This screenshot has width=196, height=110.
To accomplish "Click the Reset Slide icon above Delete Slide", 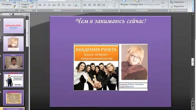I will tap(32, 2).
